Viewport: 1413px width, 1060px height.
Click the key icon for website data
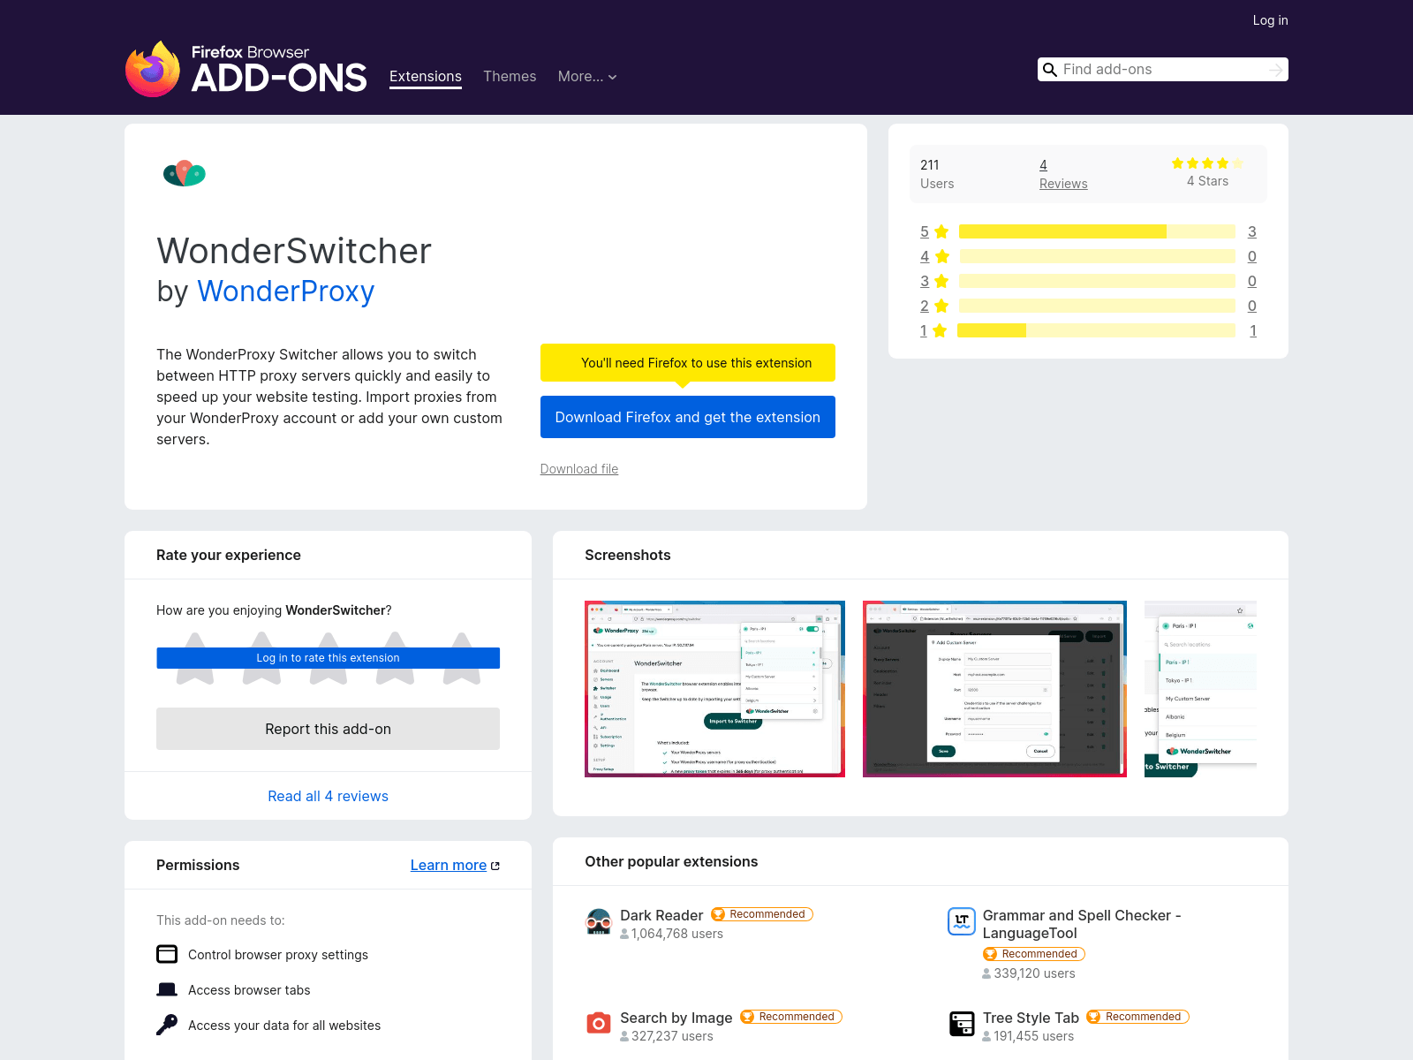pos(167,1025)
